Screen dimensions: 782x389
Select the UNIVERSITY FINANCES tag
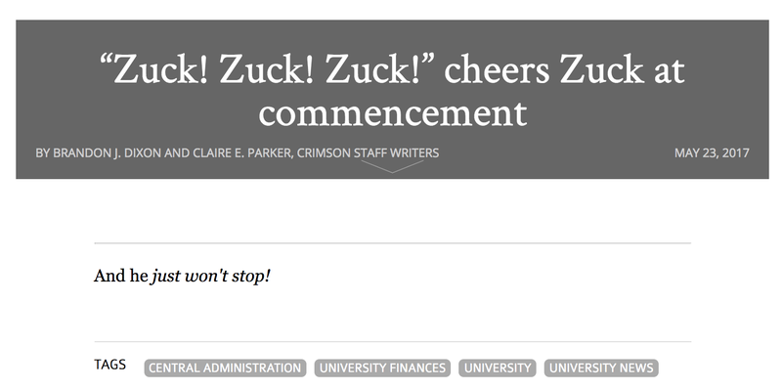tap(382, 368)
